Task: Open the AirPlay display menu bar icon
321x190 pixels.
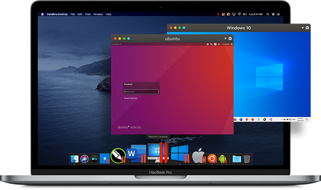Action: (234, 14)
